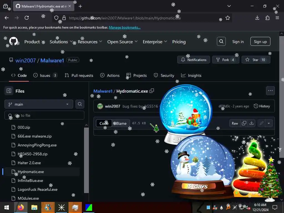The image size is (284, 213).
Task: Open the edit options dropdown arrow
Action: click(x=269, y=123)
